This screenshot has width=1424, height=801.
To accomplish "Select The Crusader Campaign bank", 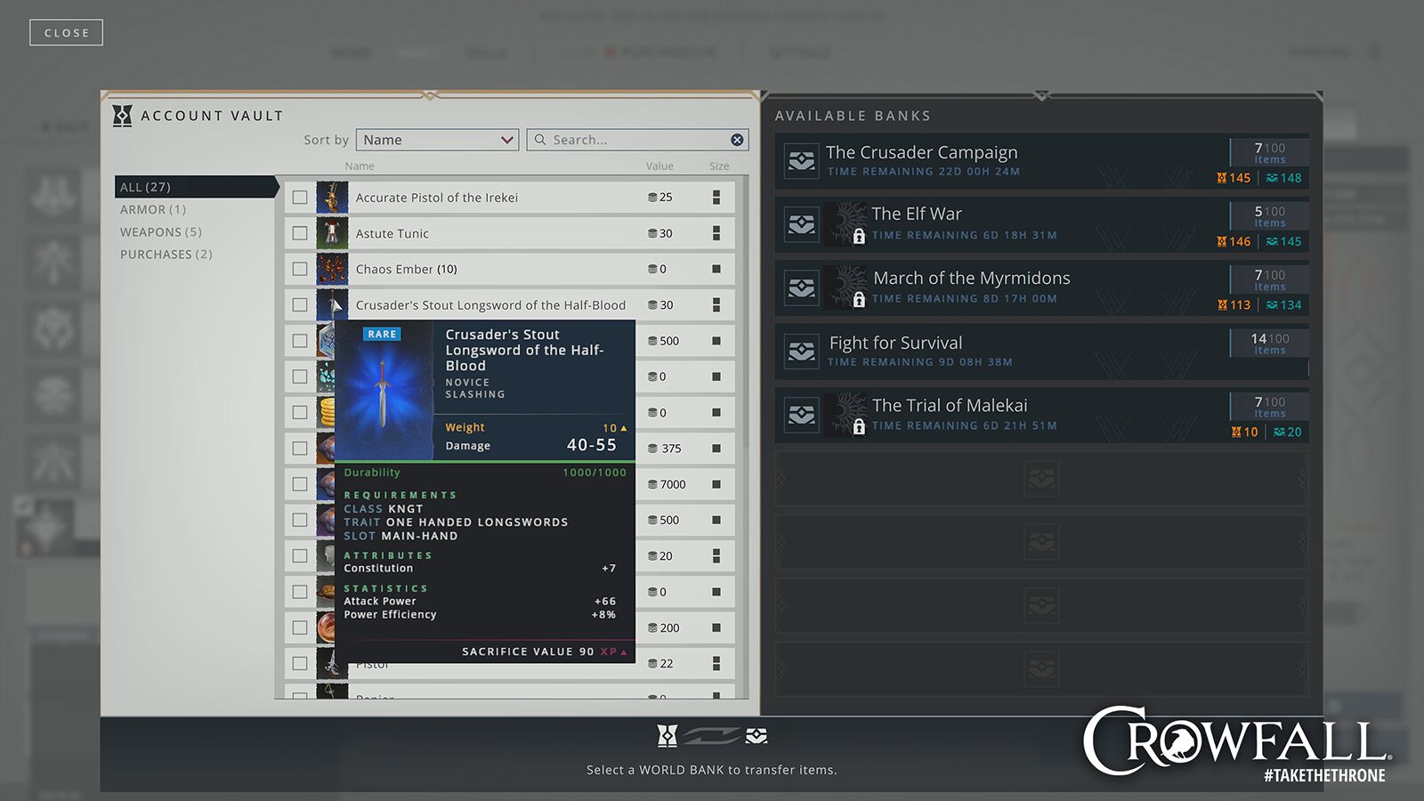I will click(x=1042, y=161).
